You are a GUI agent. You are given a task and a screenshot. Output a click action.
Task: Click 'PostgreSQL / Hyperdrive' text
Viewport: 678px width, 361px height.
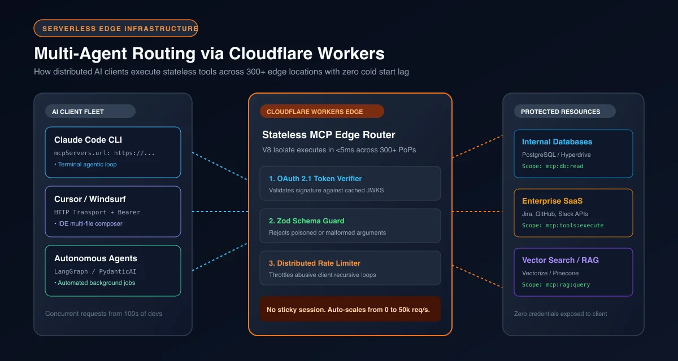[x=557, y=155]
